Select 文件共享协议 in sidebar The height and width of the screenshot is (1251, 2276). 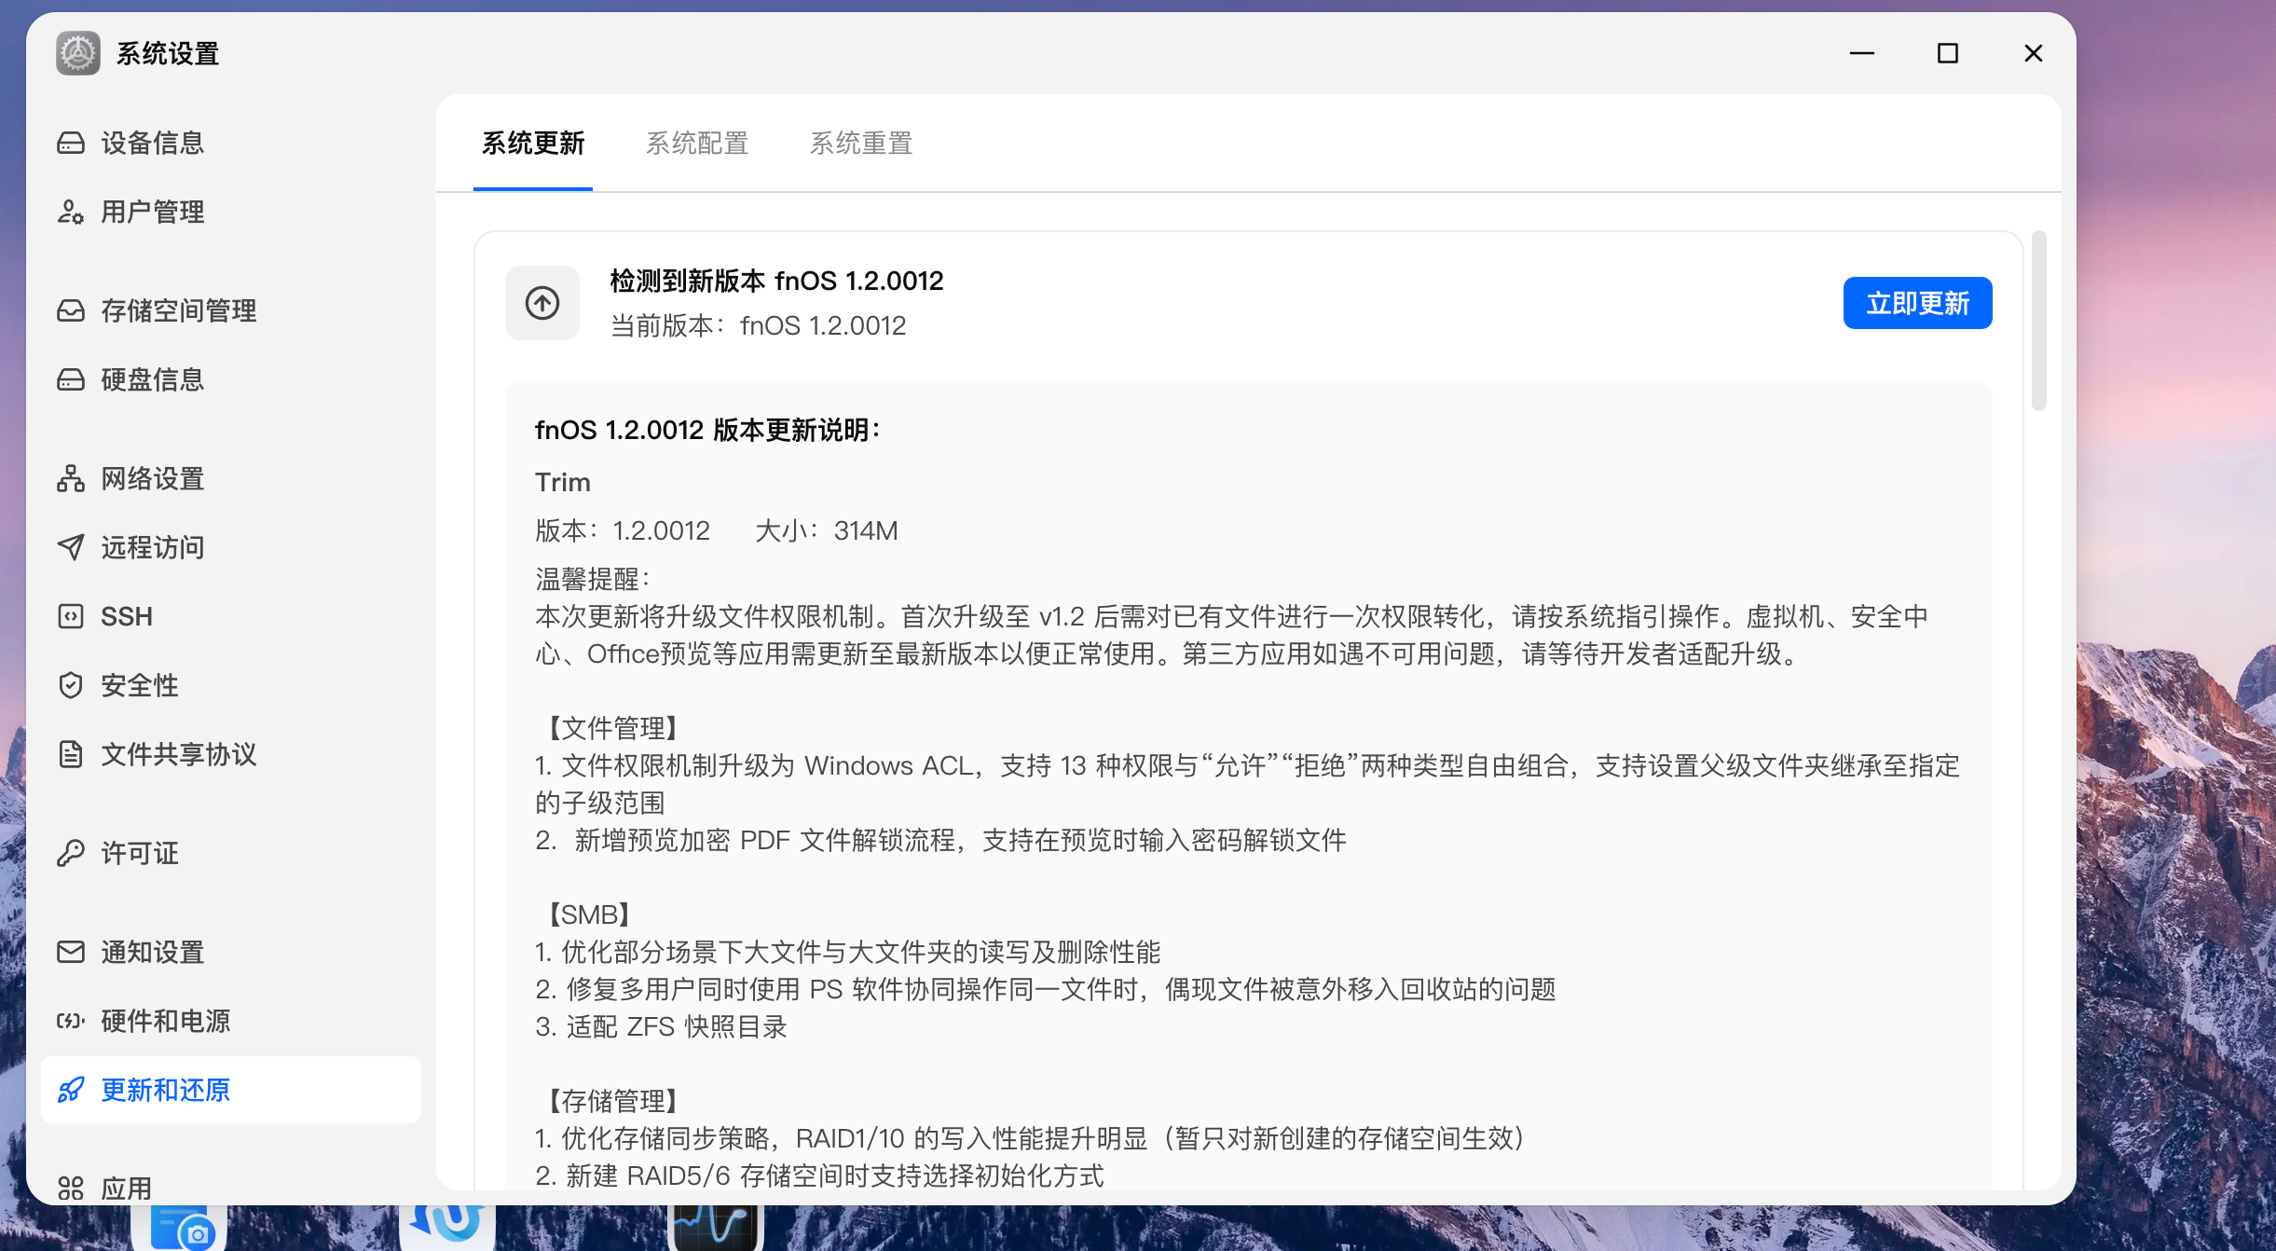coord(231,754)
